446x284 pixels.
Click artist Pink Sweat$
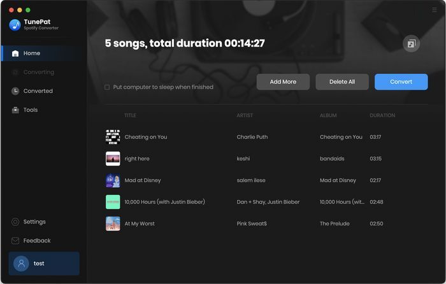click(252, 224)
